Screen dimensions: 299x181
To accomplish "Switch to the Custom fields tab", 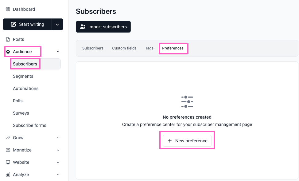I will tap(124, 48).
